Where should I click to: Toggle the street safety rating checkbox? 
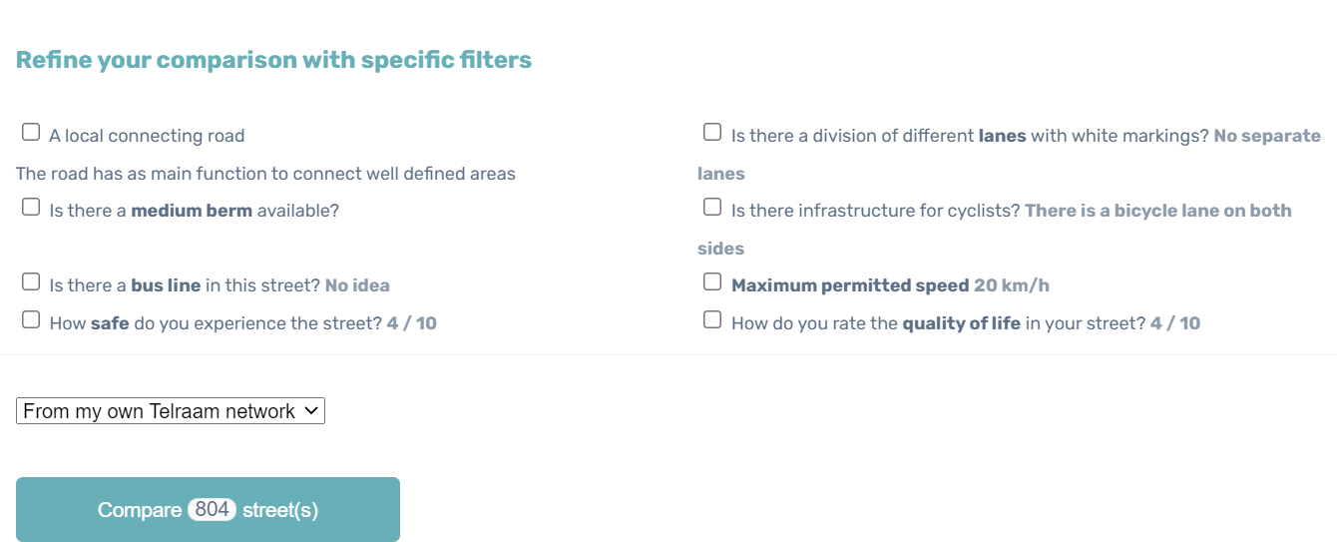pyautogui.click(x=31, y=320)
